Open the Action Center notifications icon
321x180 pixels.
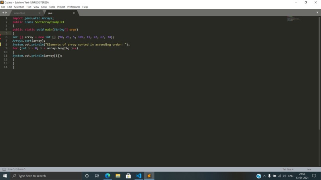[x=314, y=176]
